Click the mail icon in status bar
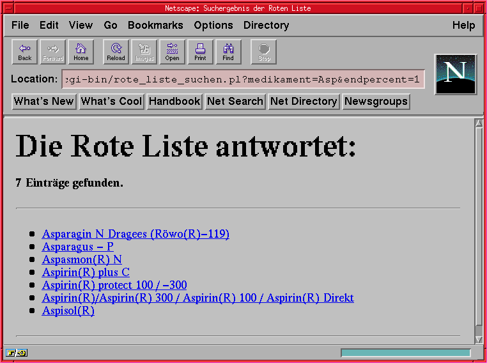The width and height of the screenshot is (487, 363). coord(22,353)
